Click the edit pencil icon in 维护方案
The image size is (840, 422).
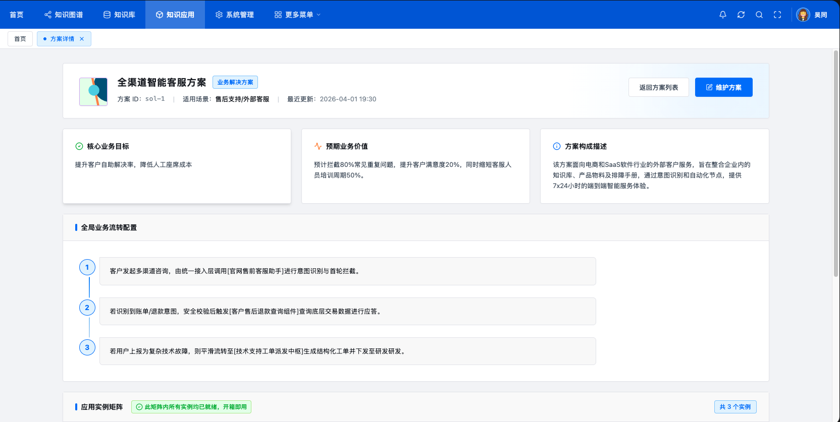pos(709,87)
